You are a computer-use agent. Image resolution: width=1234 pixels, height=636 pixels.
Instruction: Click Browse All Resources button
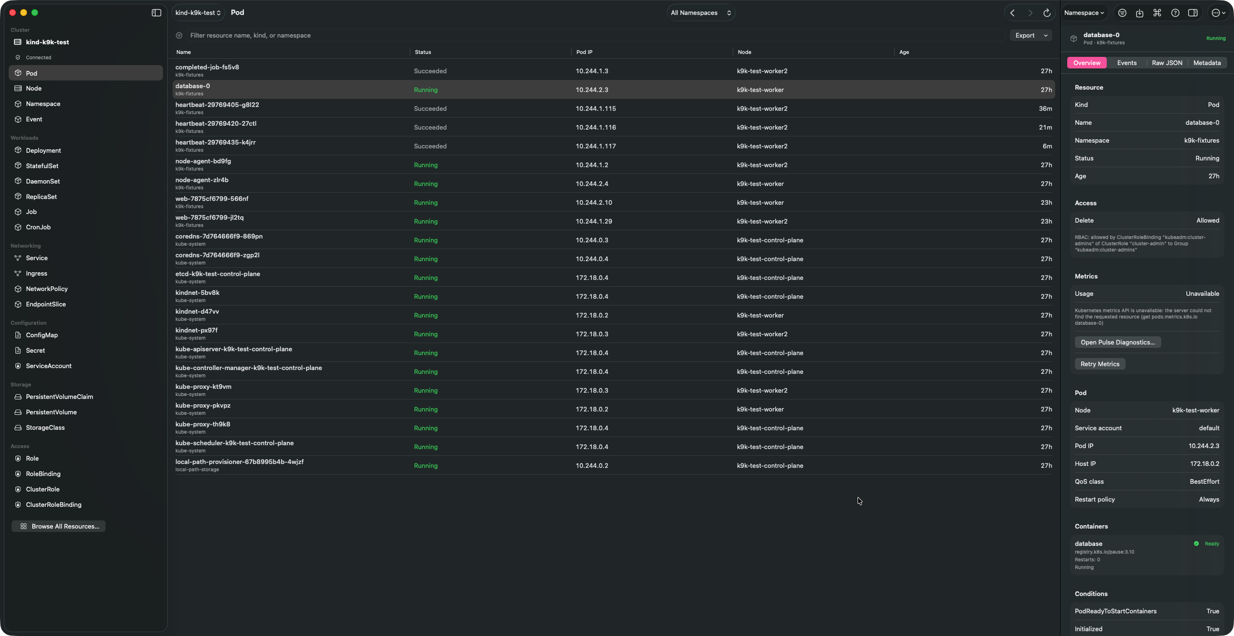coord(58,526)
